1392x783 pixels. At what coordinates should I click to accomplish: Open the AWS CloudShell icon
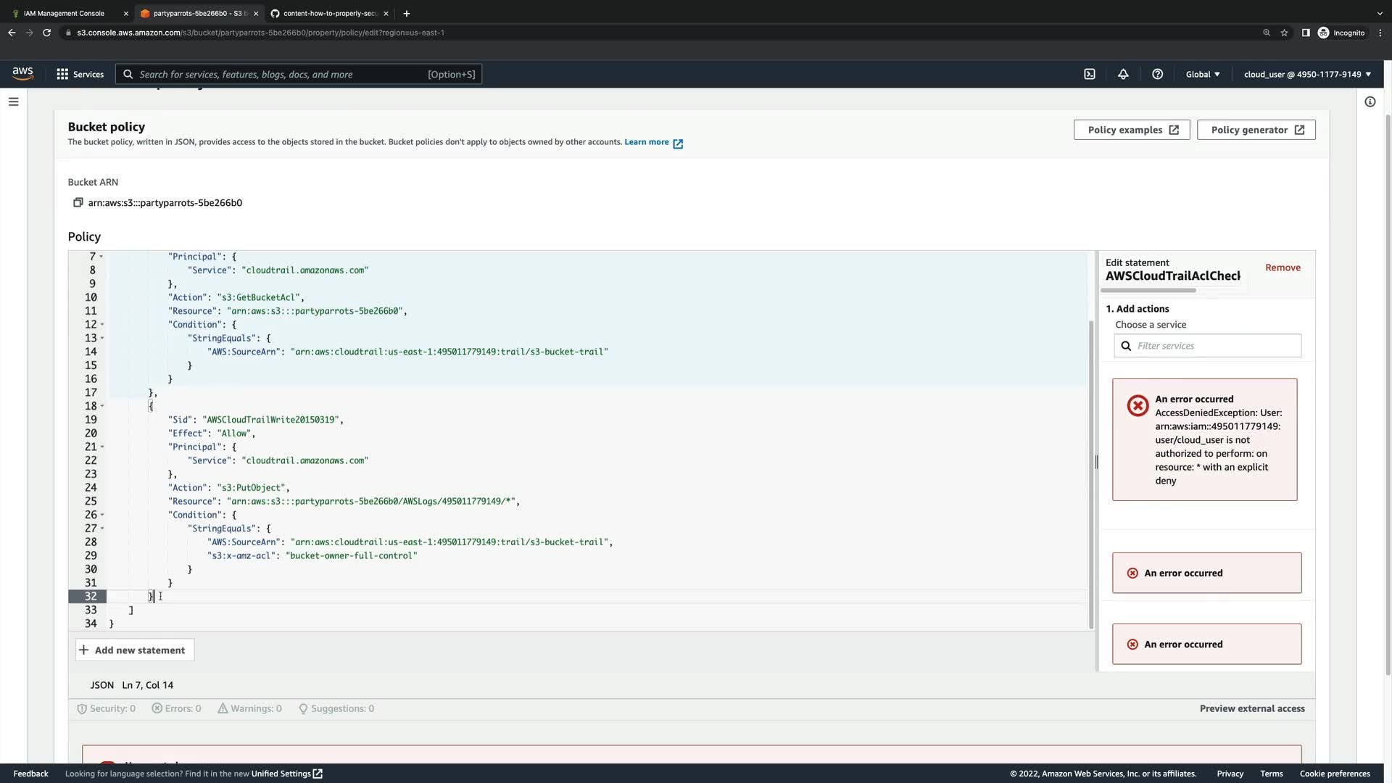[x=1089, y=74]
